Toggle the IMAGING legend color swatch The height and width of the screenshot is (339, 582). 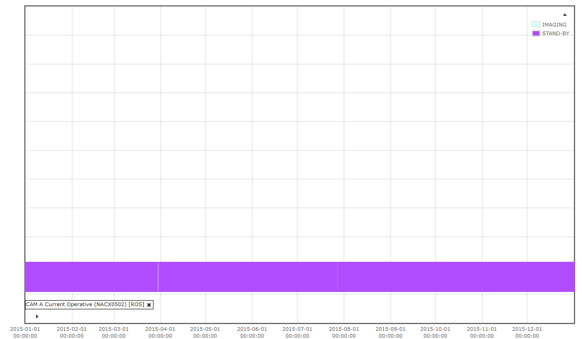[536, 25]
